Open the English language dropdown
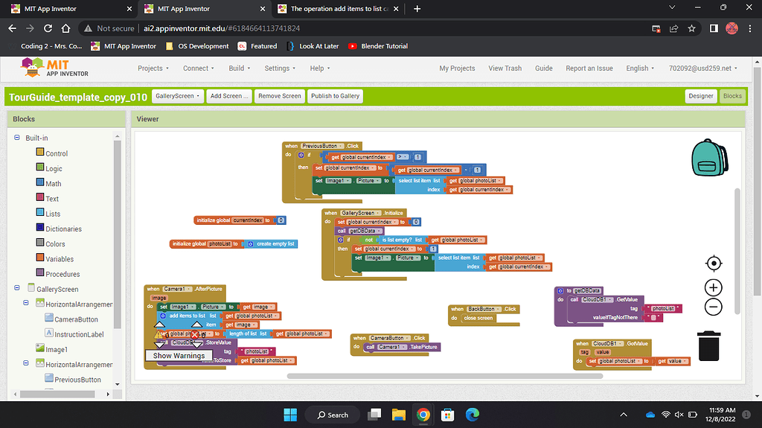The image size is (762, 428). tap(640, 68)
